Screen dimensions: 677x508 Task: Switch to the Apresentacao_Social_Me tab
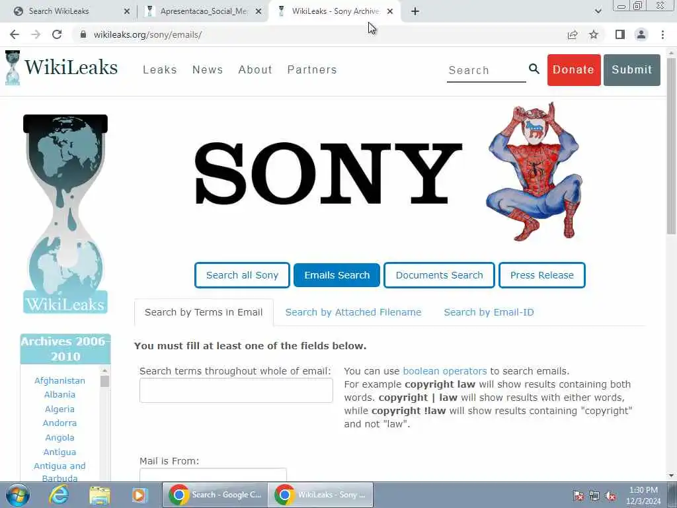pyautogui.click(x=204, y=11)
